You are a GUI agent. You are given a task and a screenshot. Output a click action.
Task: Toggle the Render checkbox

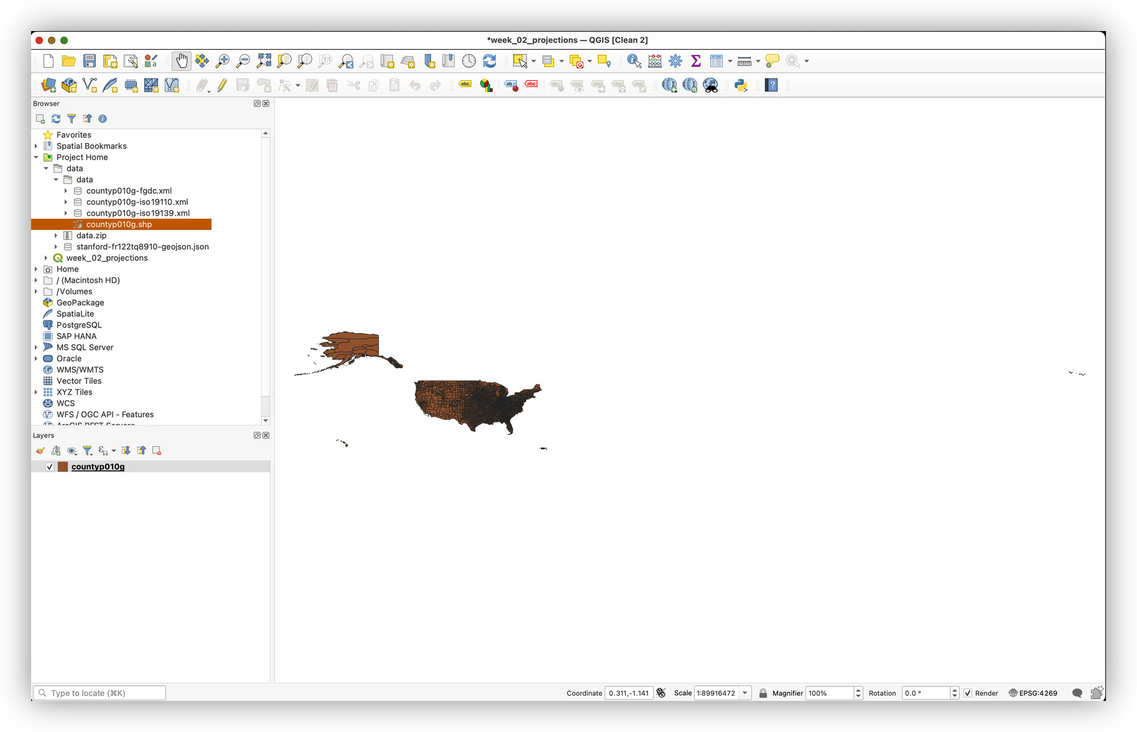coord(968,693)
